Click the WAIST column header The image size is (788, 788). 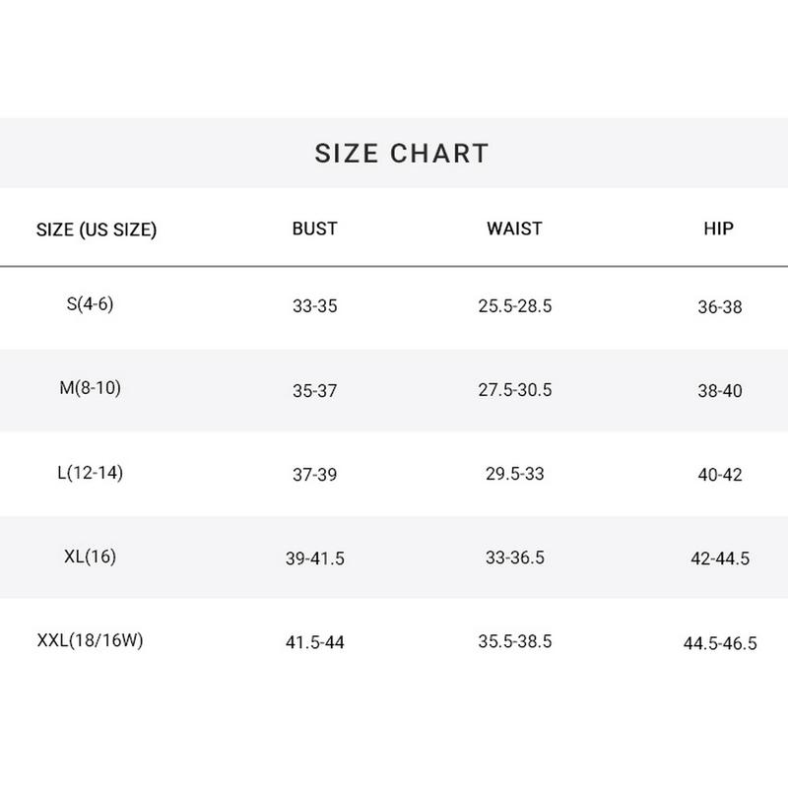pyautogui.click(x=514, y=229)
